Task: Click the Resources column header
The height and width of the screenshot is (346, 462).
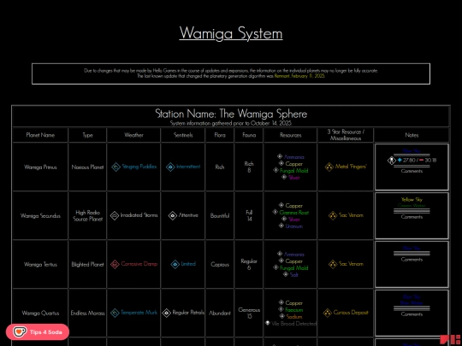Action: tap(291, 135)
